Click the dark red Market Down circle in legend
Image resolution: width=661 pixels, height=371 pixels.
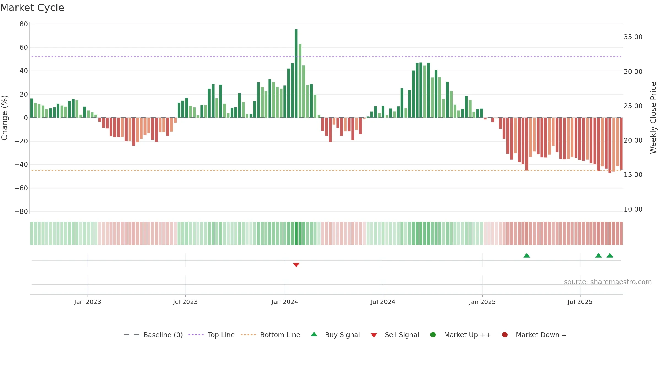click(x=505, y=335)
